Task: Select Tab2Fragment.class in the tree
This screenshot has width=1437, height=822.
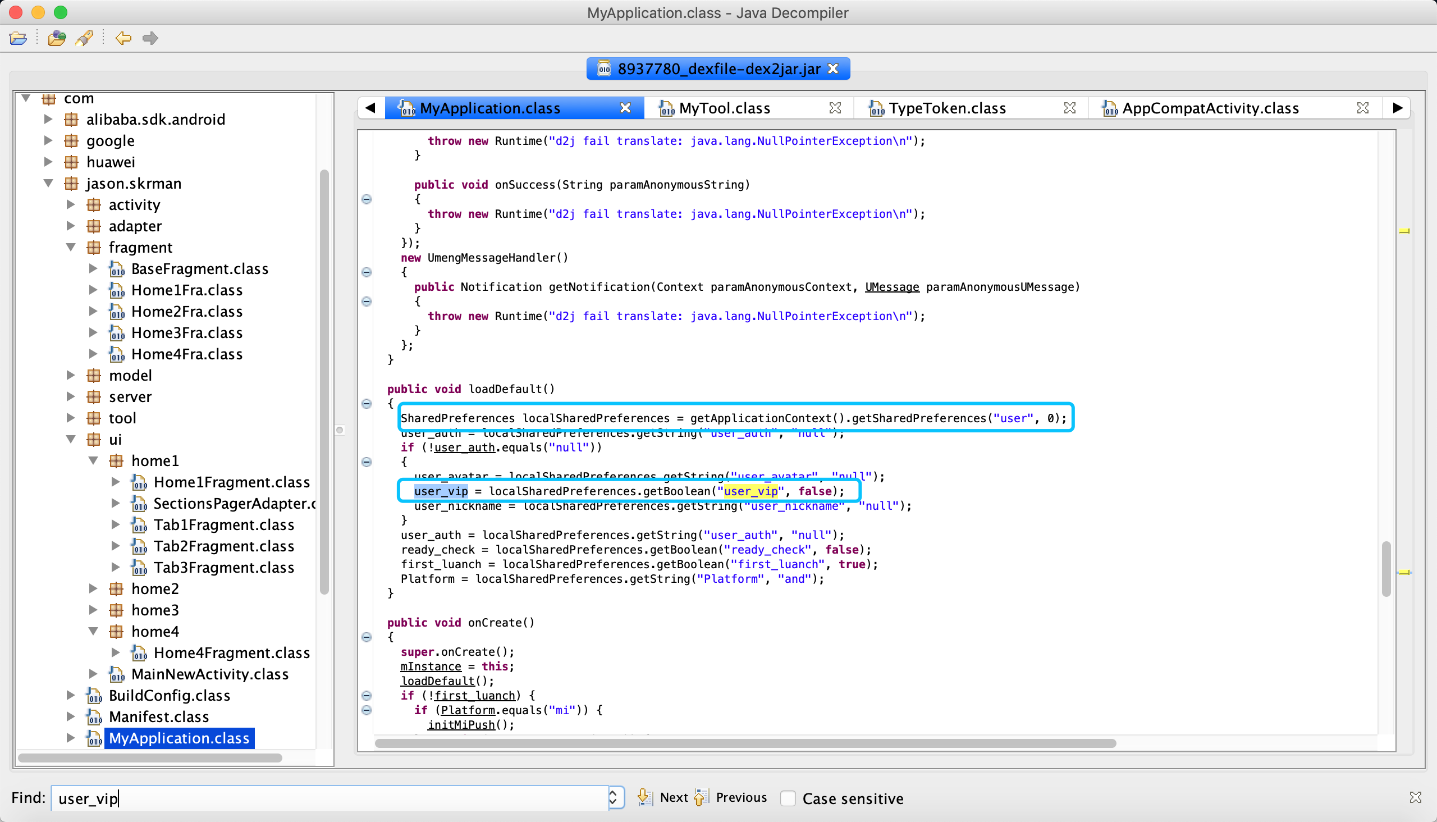Action: pos(223,546)
